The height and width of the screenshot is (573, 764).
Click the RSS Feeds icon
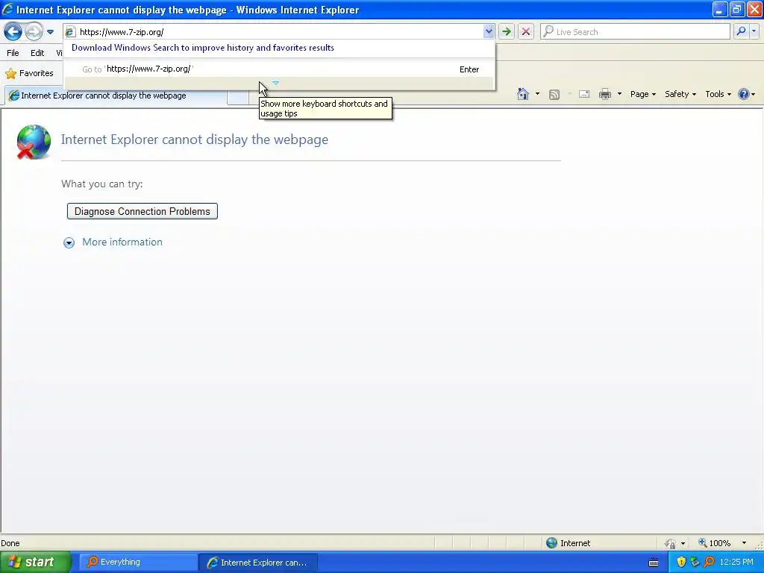point(554,95)
